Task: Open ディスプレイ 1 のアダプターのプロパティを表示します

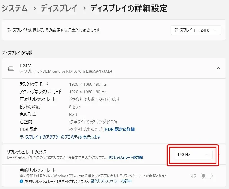Action: click(x=60, y=137)
